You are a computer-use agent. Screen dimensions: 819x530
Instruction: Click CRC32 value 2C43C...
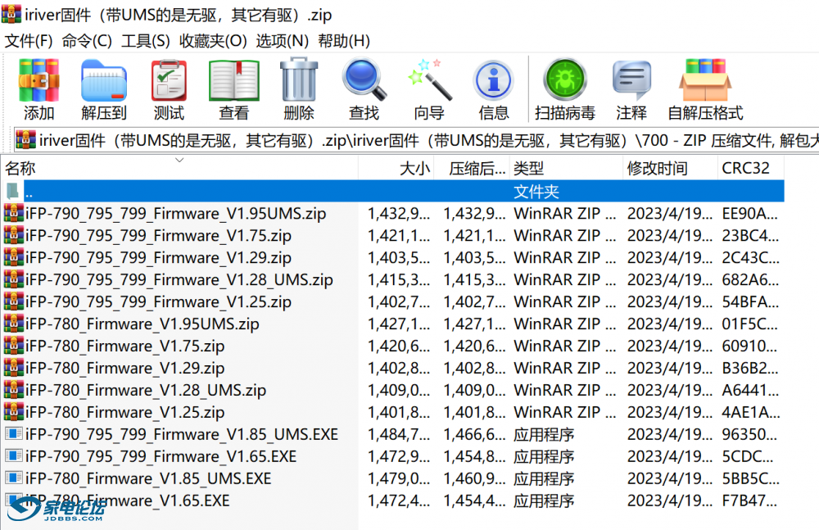point(750,257)
